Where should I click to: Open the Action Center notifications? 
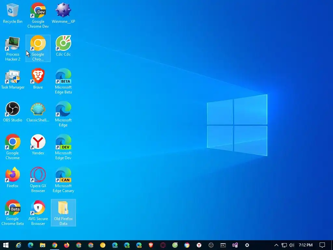pos(322,245)
